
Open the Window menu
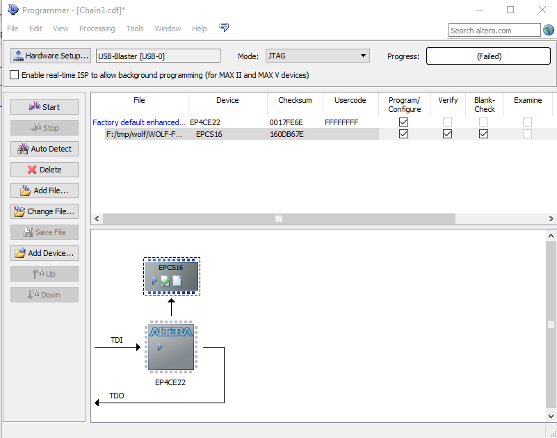[x=168, y=29]
